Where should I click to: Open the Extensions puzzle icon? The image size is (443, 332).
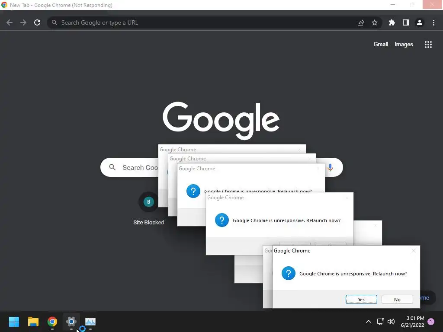coord(392,22)
